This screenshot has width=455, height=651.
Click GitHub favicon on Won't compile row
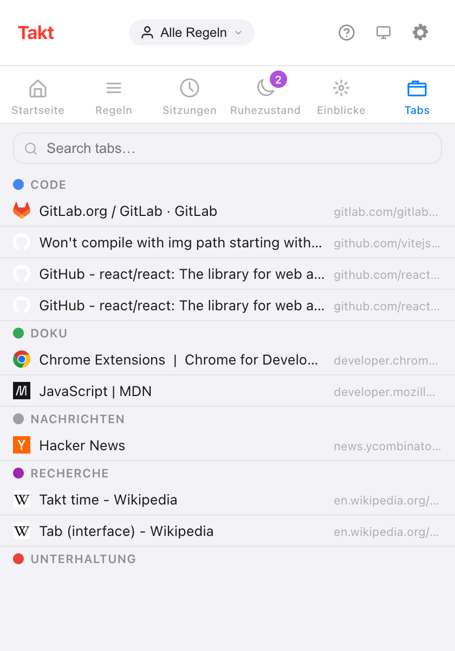(x=22, y=242)
